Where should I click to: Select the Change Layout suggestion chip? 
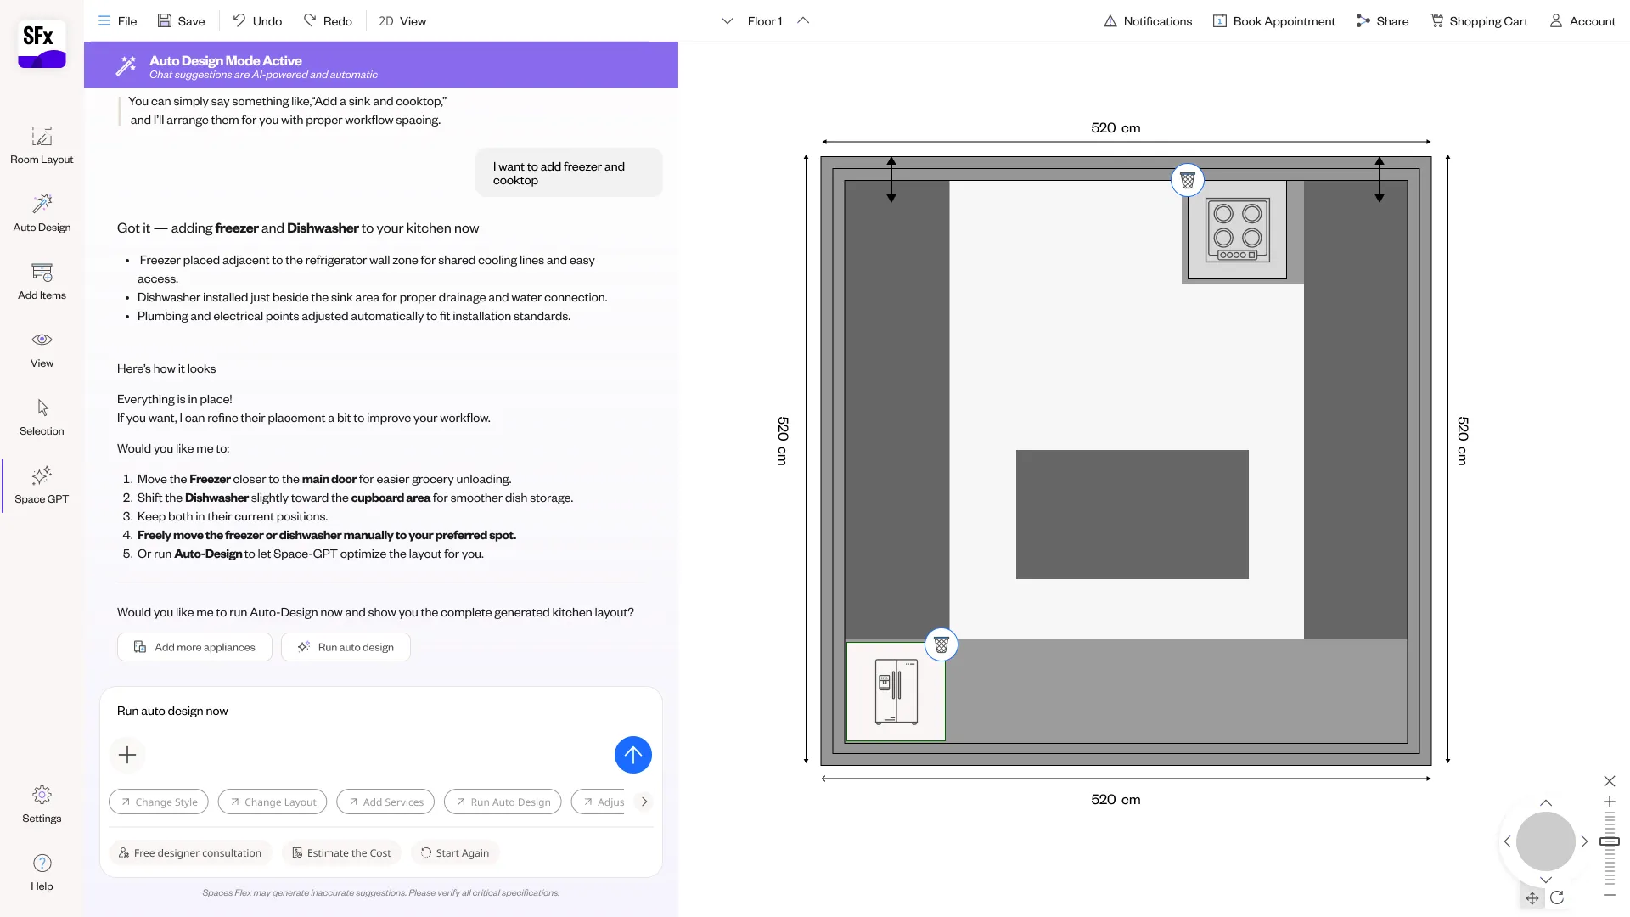tap(272, 802)
